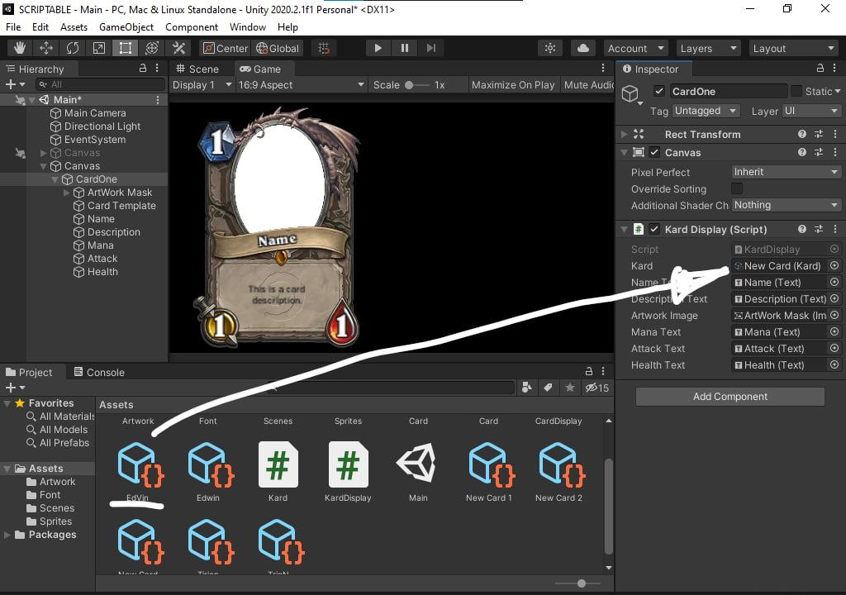The image size is (846, 595).
Task: Enable Override Sorting checkbox
Action: click(736, 188)
